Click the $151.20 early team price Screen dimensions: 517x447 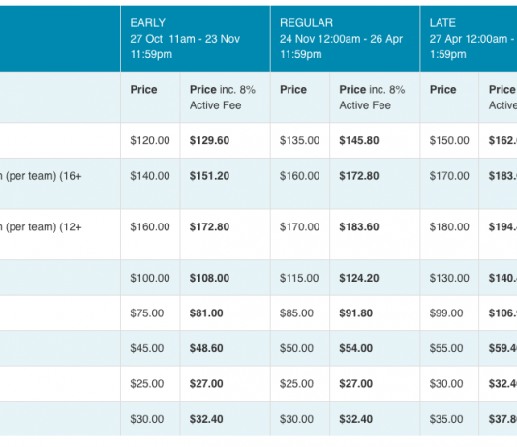209,176
